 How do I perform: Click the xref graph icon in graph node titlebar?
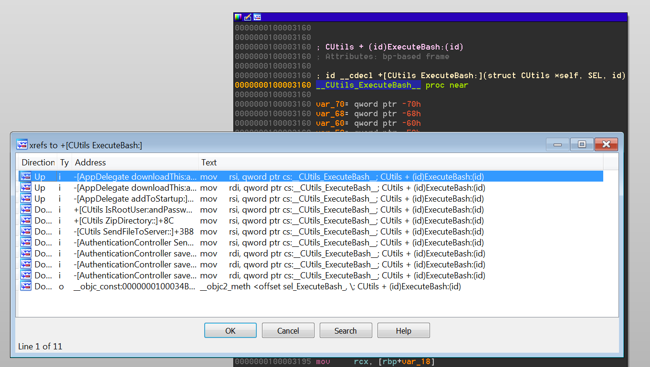pos(257,17)
